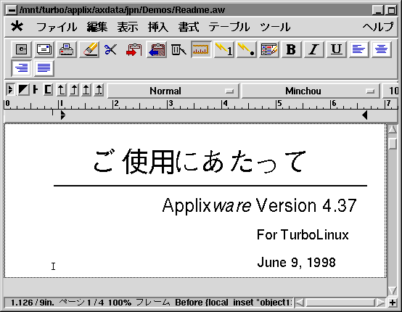Image resolution: width=402 pixels, height=312 pixels.
Task: Toggle italic formatting button
Action: (x=314, y=49)
